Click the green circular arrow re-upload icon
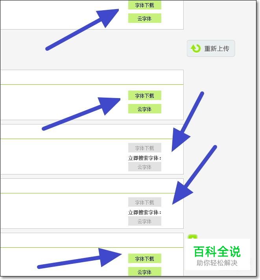This screenshot has width=260, height=280. [x=195, y=48]
